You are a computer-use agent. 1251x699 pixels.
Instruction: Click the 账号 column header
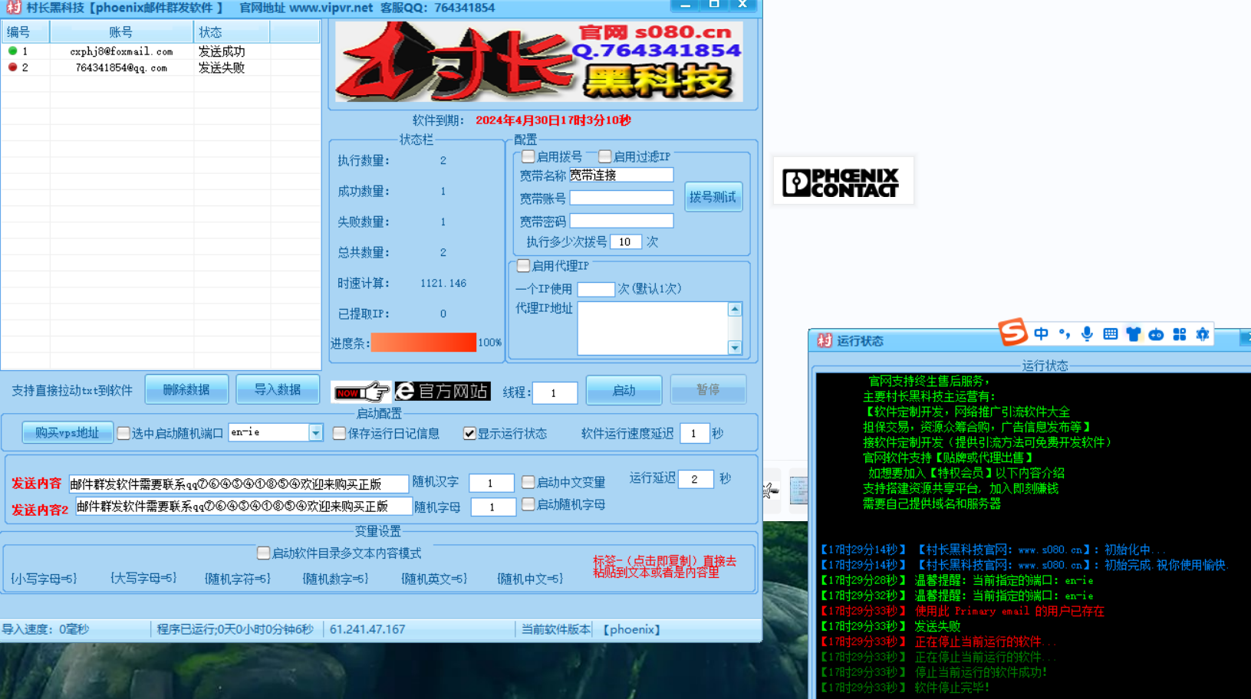pos(121,31)
